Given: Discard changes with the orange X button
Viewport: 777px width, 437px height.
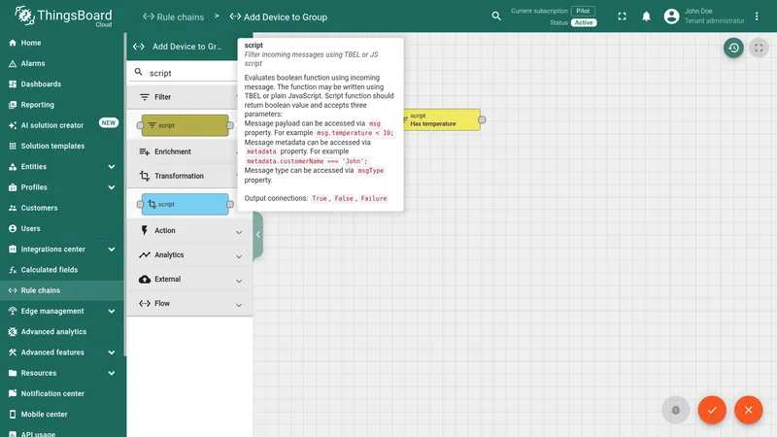Looking at the screenshot, I should point(748,410).
